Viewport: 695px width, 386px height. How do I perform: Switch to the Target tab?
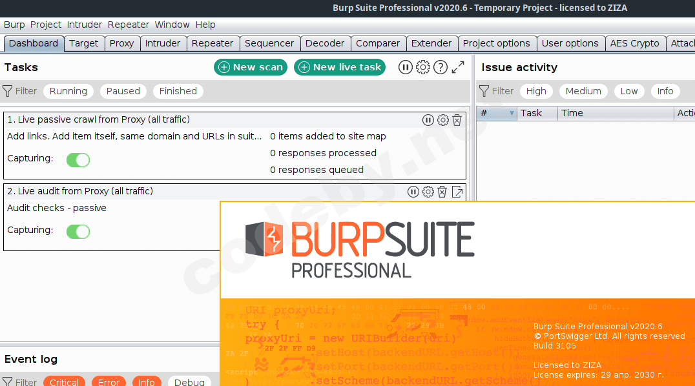tap(84, 43)
